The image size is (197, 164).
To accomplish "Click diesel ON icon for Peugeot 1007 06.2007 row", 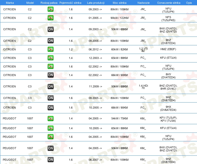I will (x=50, y=160).
